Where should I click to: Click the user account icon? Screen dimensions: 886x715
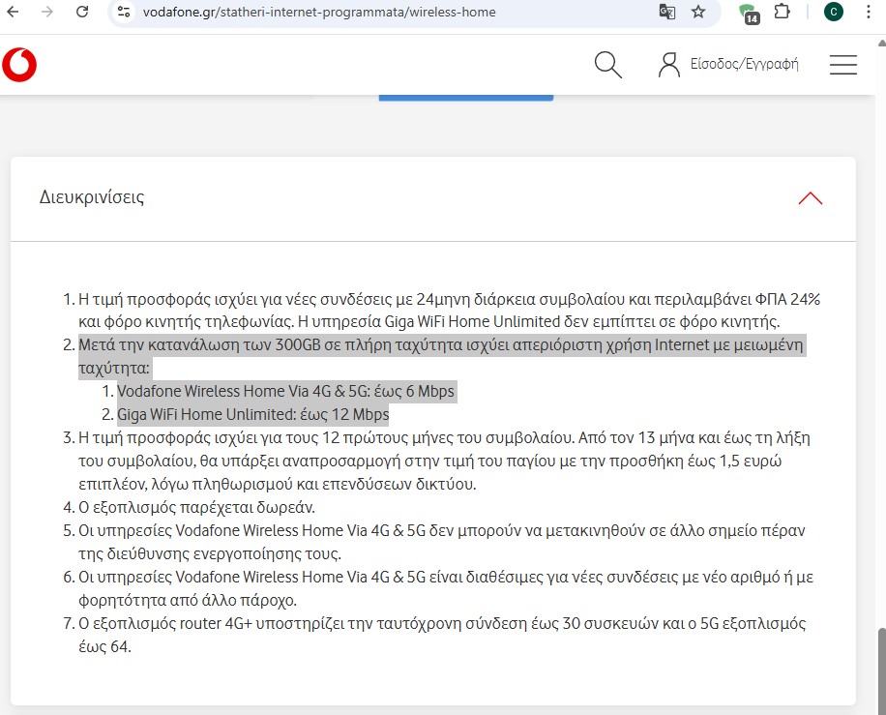pyautogui.click(x=668, y=65)
